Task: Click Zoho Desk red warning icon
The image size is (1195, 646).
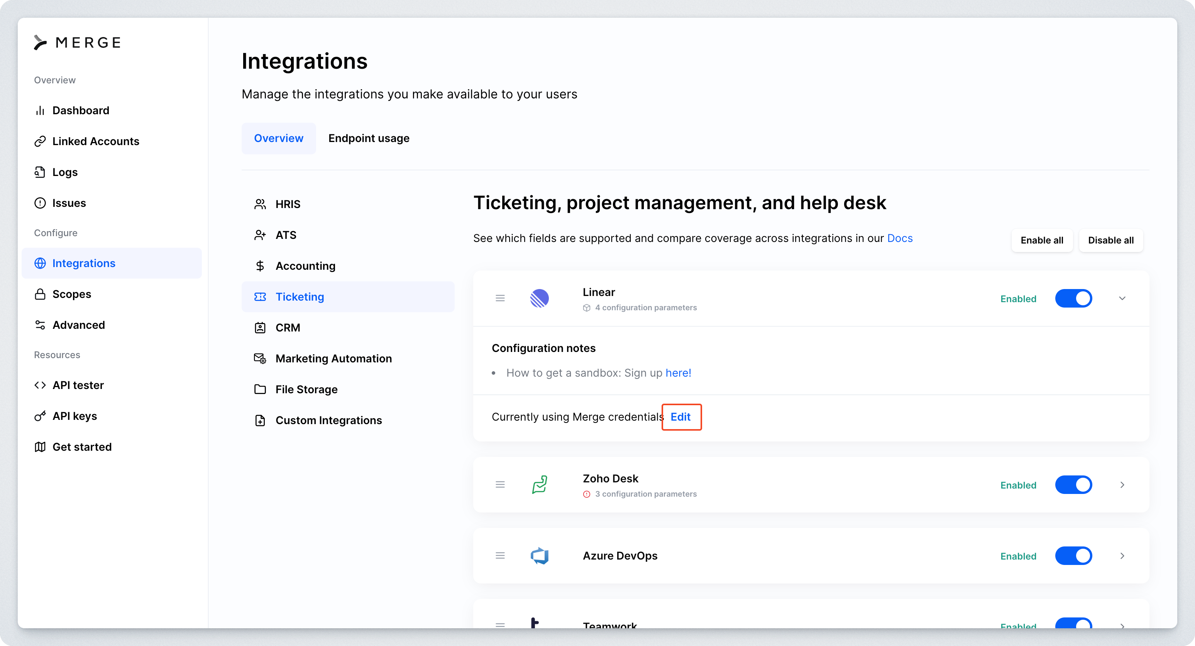Action: coord(586,494)
